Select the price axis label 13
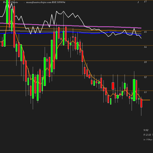This screenshot has width=153, height=153. tap(145, 62)
